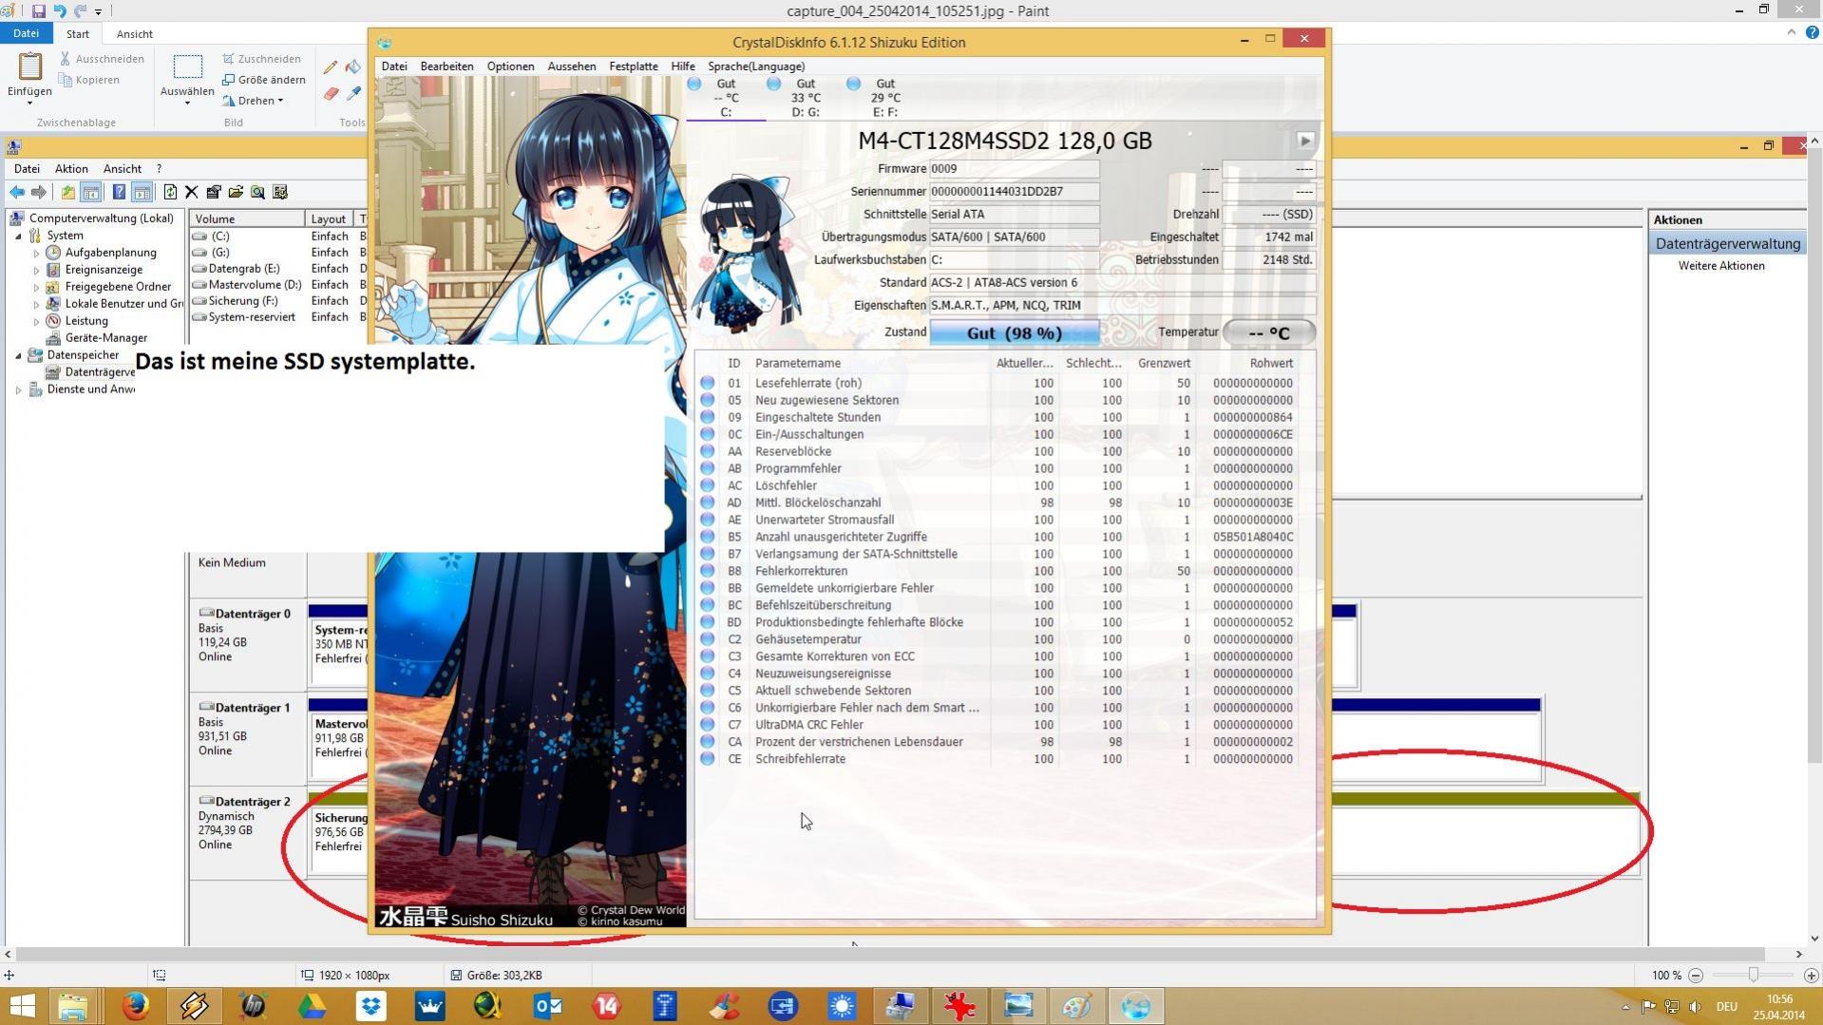Click the black X delete icon in Computerverwaltung toolbar
Image resolution: width=1823 pixels, height=1025 pixels.
click(x=191, y=192)
